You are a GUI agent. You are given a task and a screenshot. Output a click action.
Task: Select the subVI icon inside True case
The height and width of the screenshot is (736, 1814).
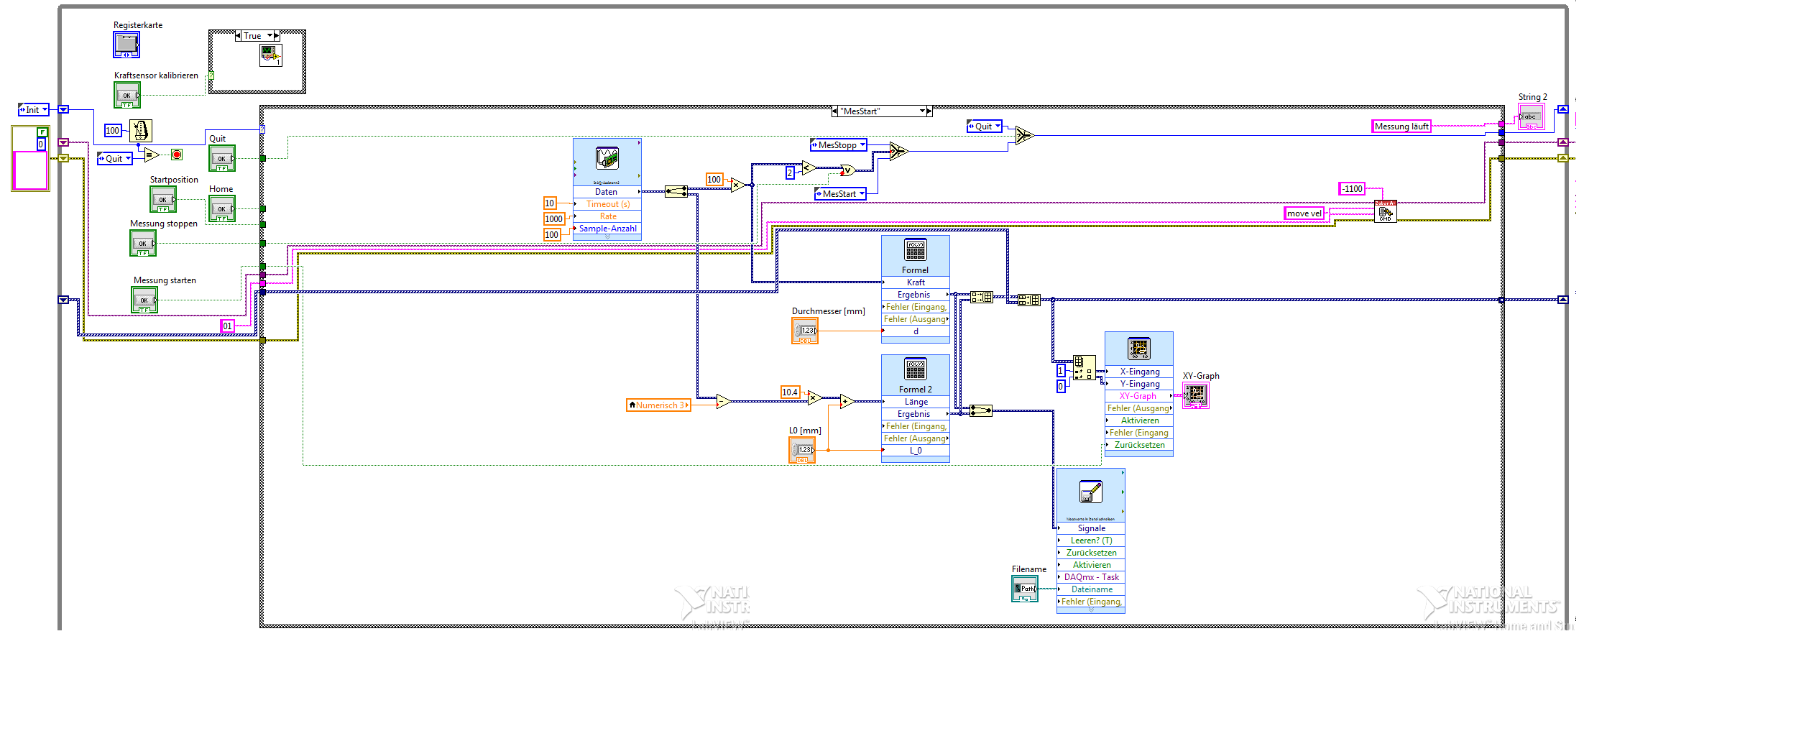(271, 55)
